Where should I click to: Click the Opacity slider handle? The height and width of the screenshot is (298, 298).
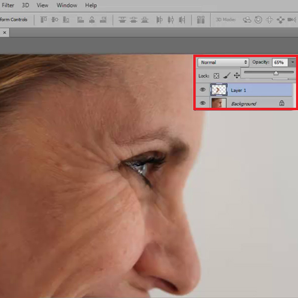coord(276,73)
